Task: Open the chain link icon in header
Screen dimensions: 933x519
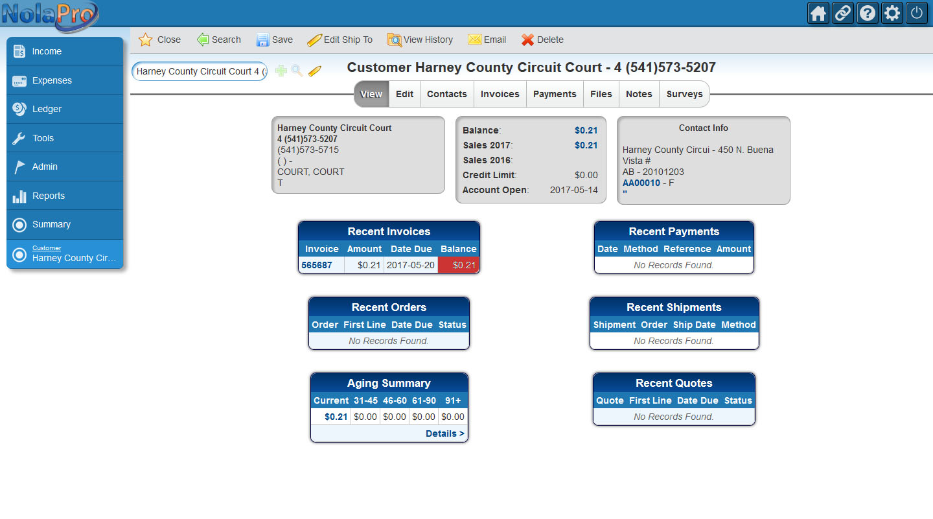Action: pyautogui.click(x=843, y=13)
